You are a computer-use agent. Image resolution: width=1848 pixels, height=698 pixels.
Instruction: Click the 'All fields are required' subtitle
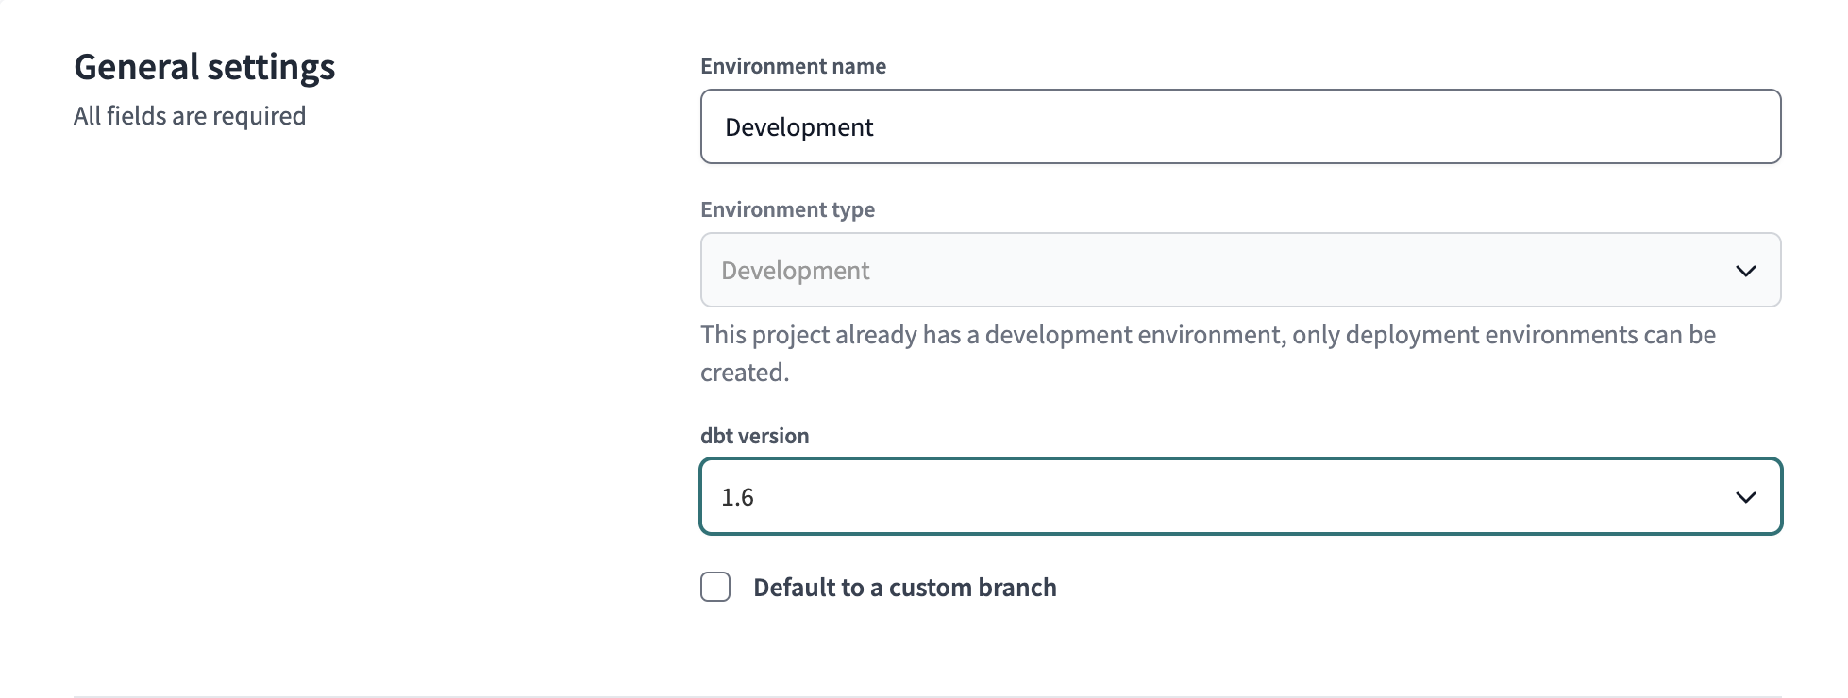pyautogui.click(x=190, y=116)
